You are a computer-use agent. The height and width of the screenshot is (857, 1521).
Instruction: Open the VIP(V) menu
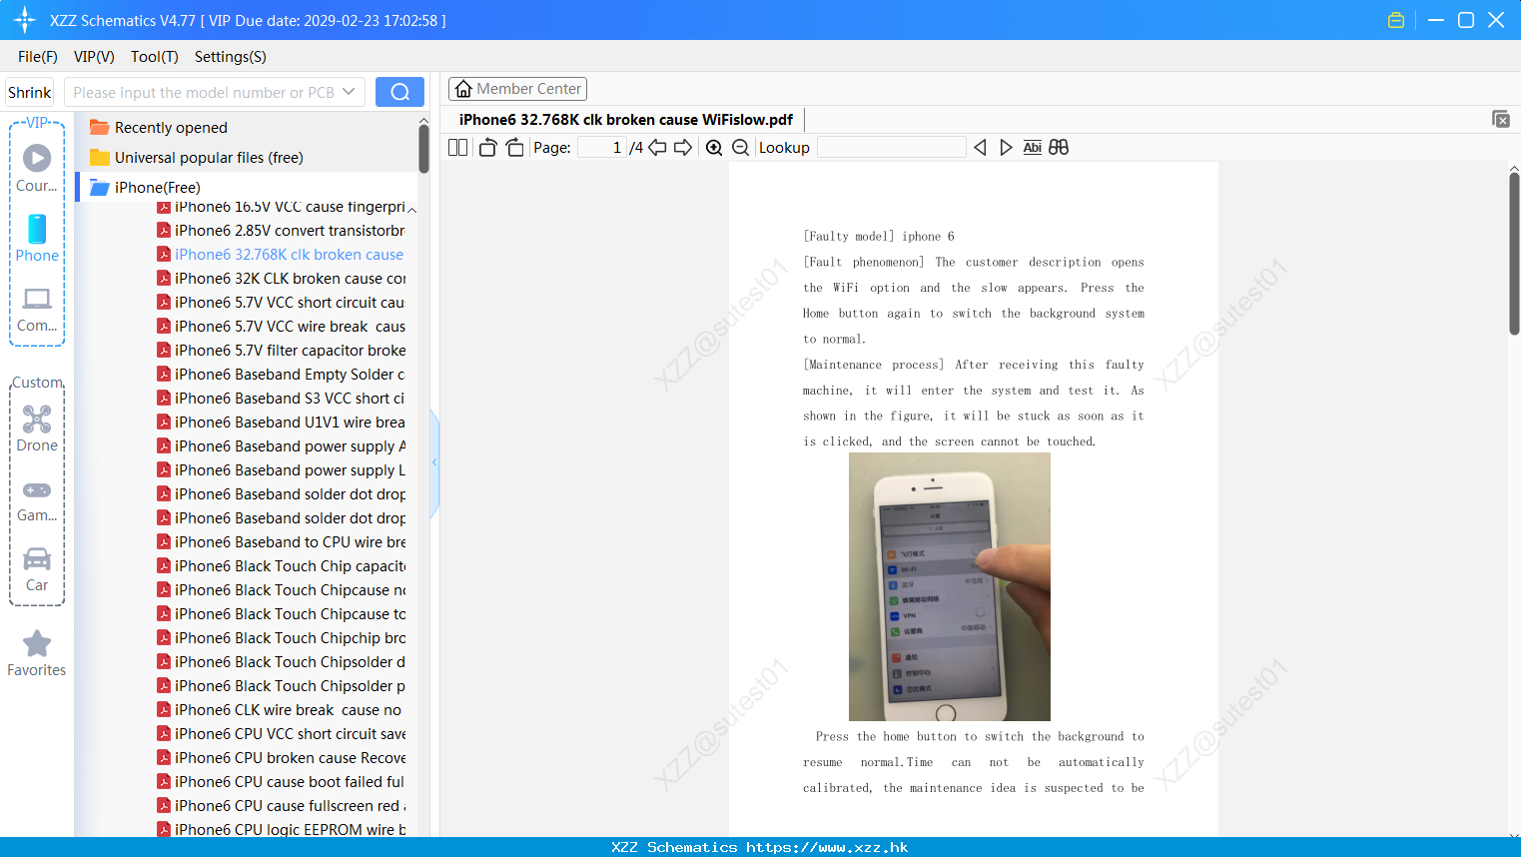click(x=94, y=57)
